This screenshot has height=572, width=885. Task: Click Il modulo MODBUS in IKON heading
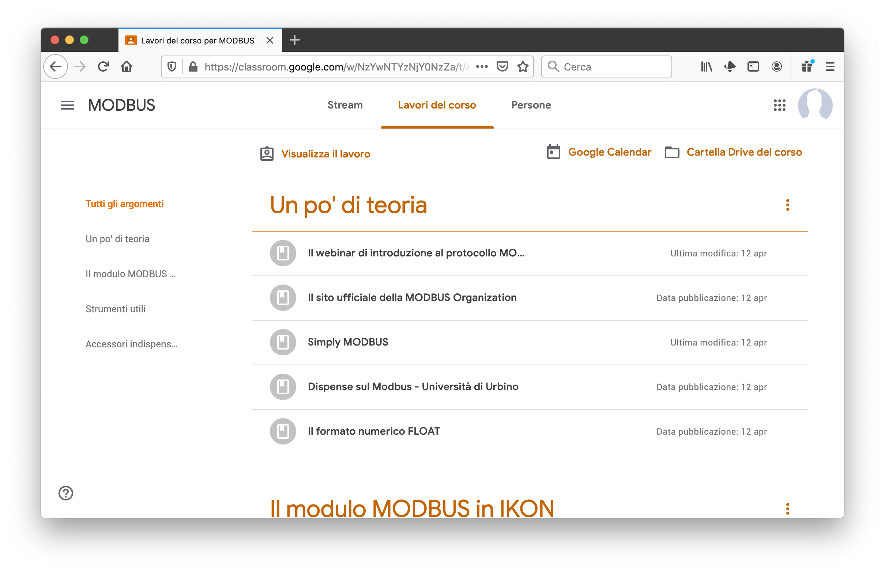pyautogui.click(x=412, y=509)
